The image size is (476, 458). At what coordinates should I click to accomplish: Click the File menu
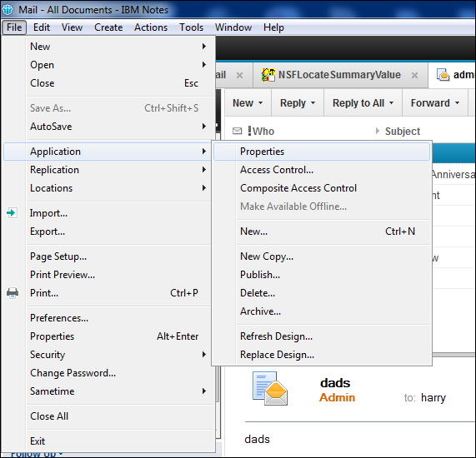click(14, 27)
